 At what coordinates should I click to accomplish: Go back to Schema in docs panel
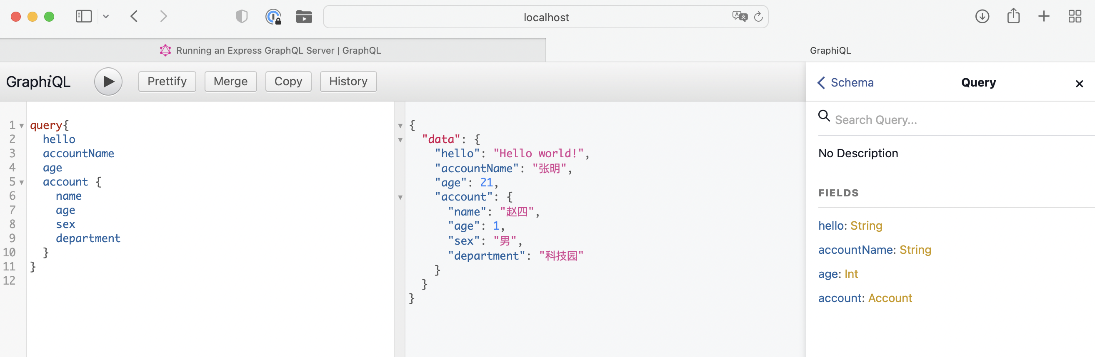pos(845,82)
